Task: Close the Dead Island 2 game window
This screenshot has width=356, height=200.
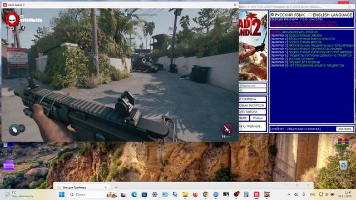Action: click(235, 5)
